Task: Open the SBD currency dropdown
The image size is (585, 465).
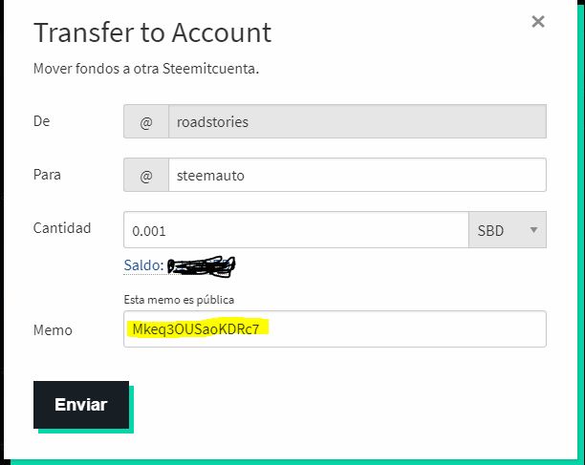Action: 508,230
